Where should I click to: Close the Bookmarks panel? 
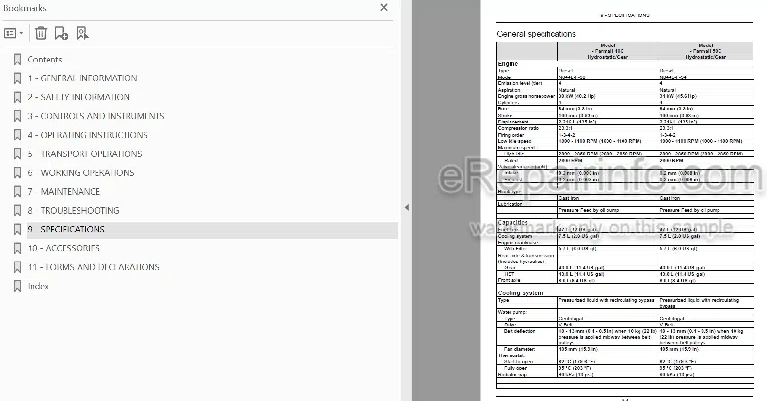[384, 7]
